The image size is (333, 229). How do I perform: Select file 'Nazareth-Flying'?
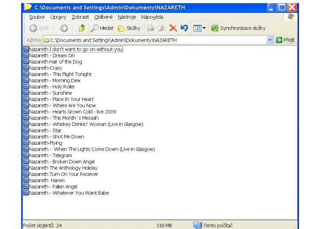(x=43, y=143)
